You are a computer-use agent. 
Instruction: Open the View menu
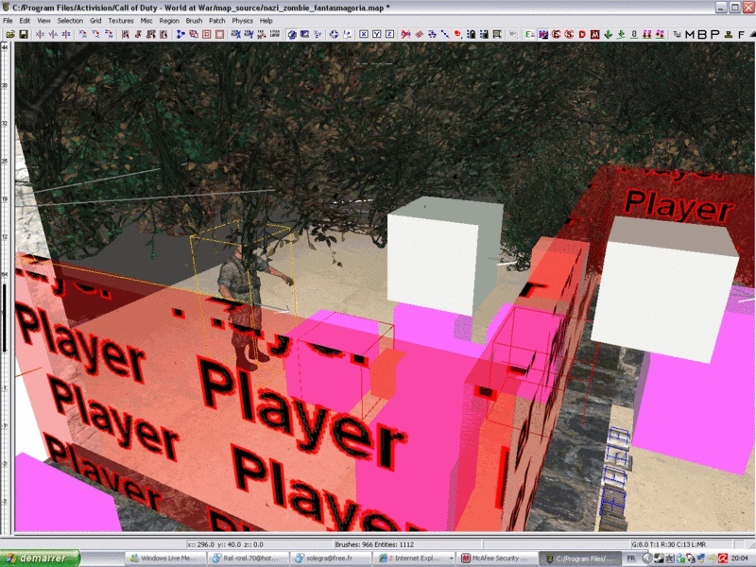(x=43, y=21)
